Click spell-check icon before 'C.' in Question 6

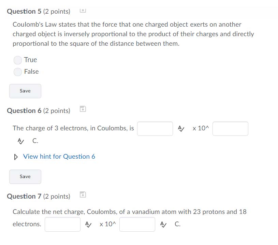click(x=21, y=141)
